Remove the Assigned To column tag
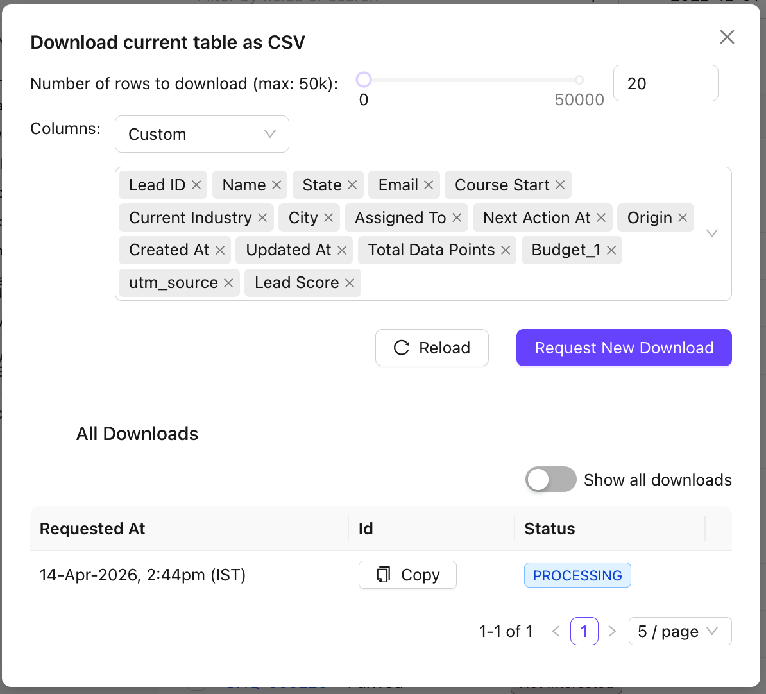This screenshot has width=766, height=694. pos(457,218)
